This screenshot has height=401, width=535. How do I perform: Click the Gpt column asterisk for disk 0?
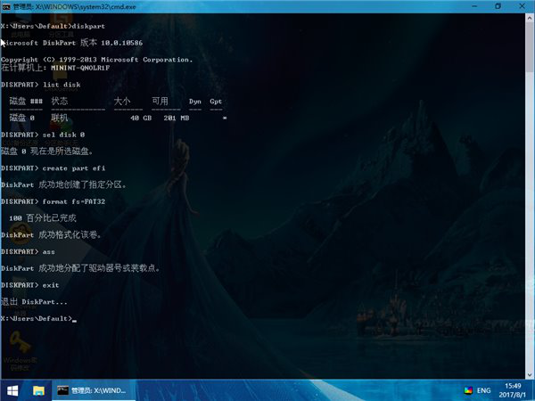pyautogui.click(x=225, y=118)
